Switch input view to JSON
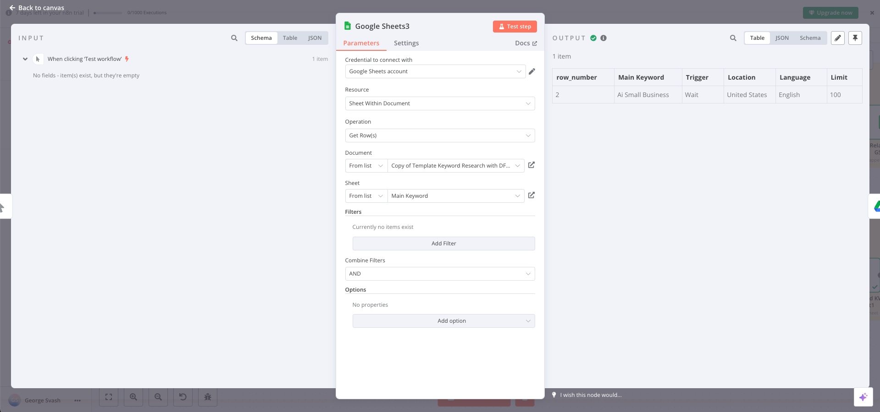Viewport: 880px width, 412px height. pos(315,38)
